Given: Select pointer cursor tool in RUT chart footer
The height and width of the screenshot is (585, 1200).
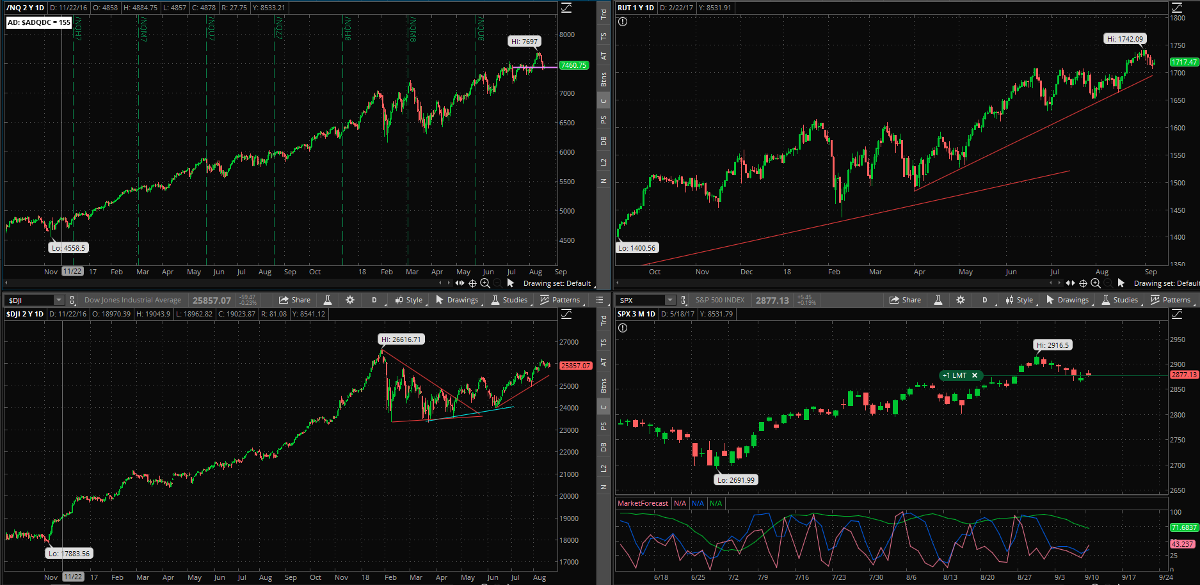Looking at the screenshot, I should (x=1121, y=283).
